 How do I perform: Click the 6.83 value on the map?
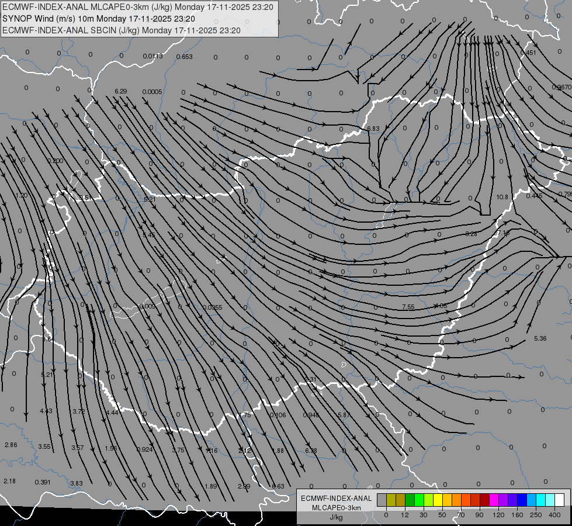click(x=373, y=129)
